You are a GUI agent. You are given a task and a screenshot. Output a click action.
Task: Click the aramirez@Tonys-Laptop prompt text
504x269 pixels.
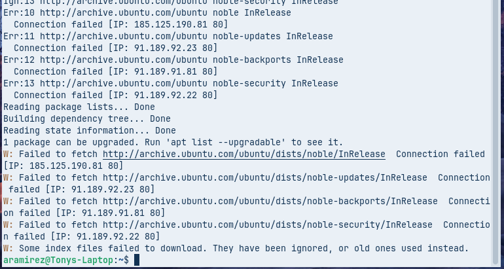[x=58, y=260]
